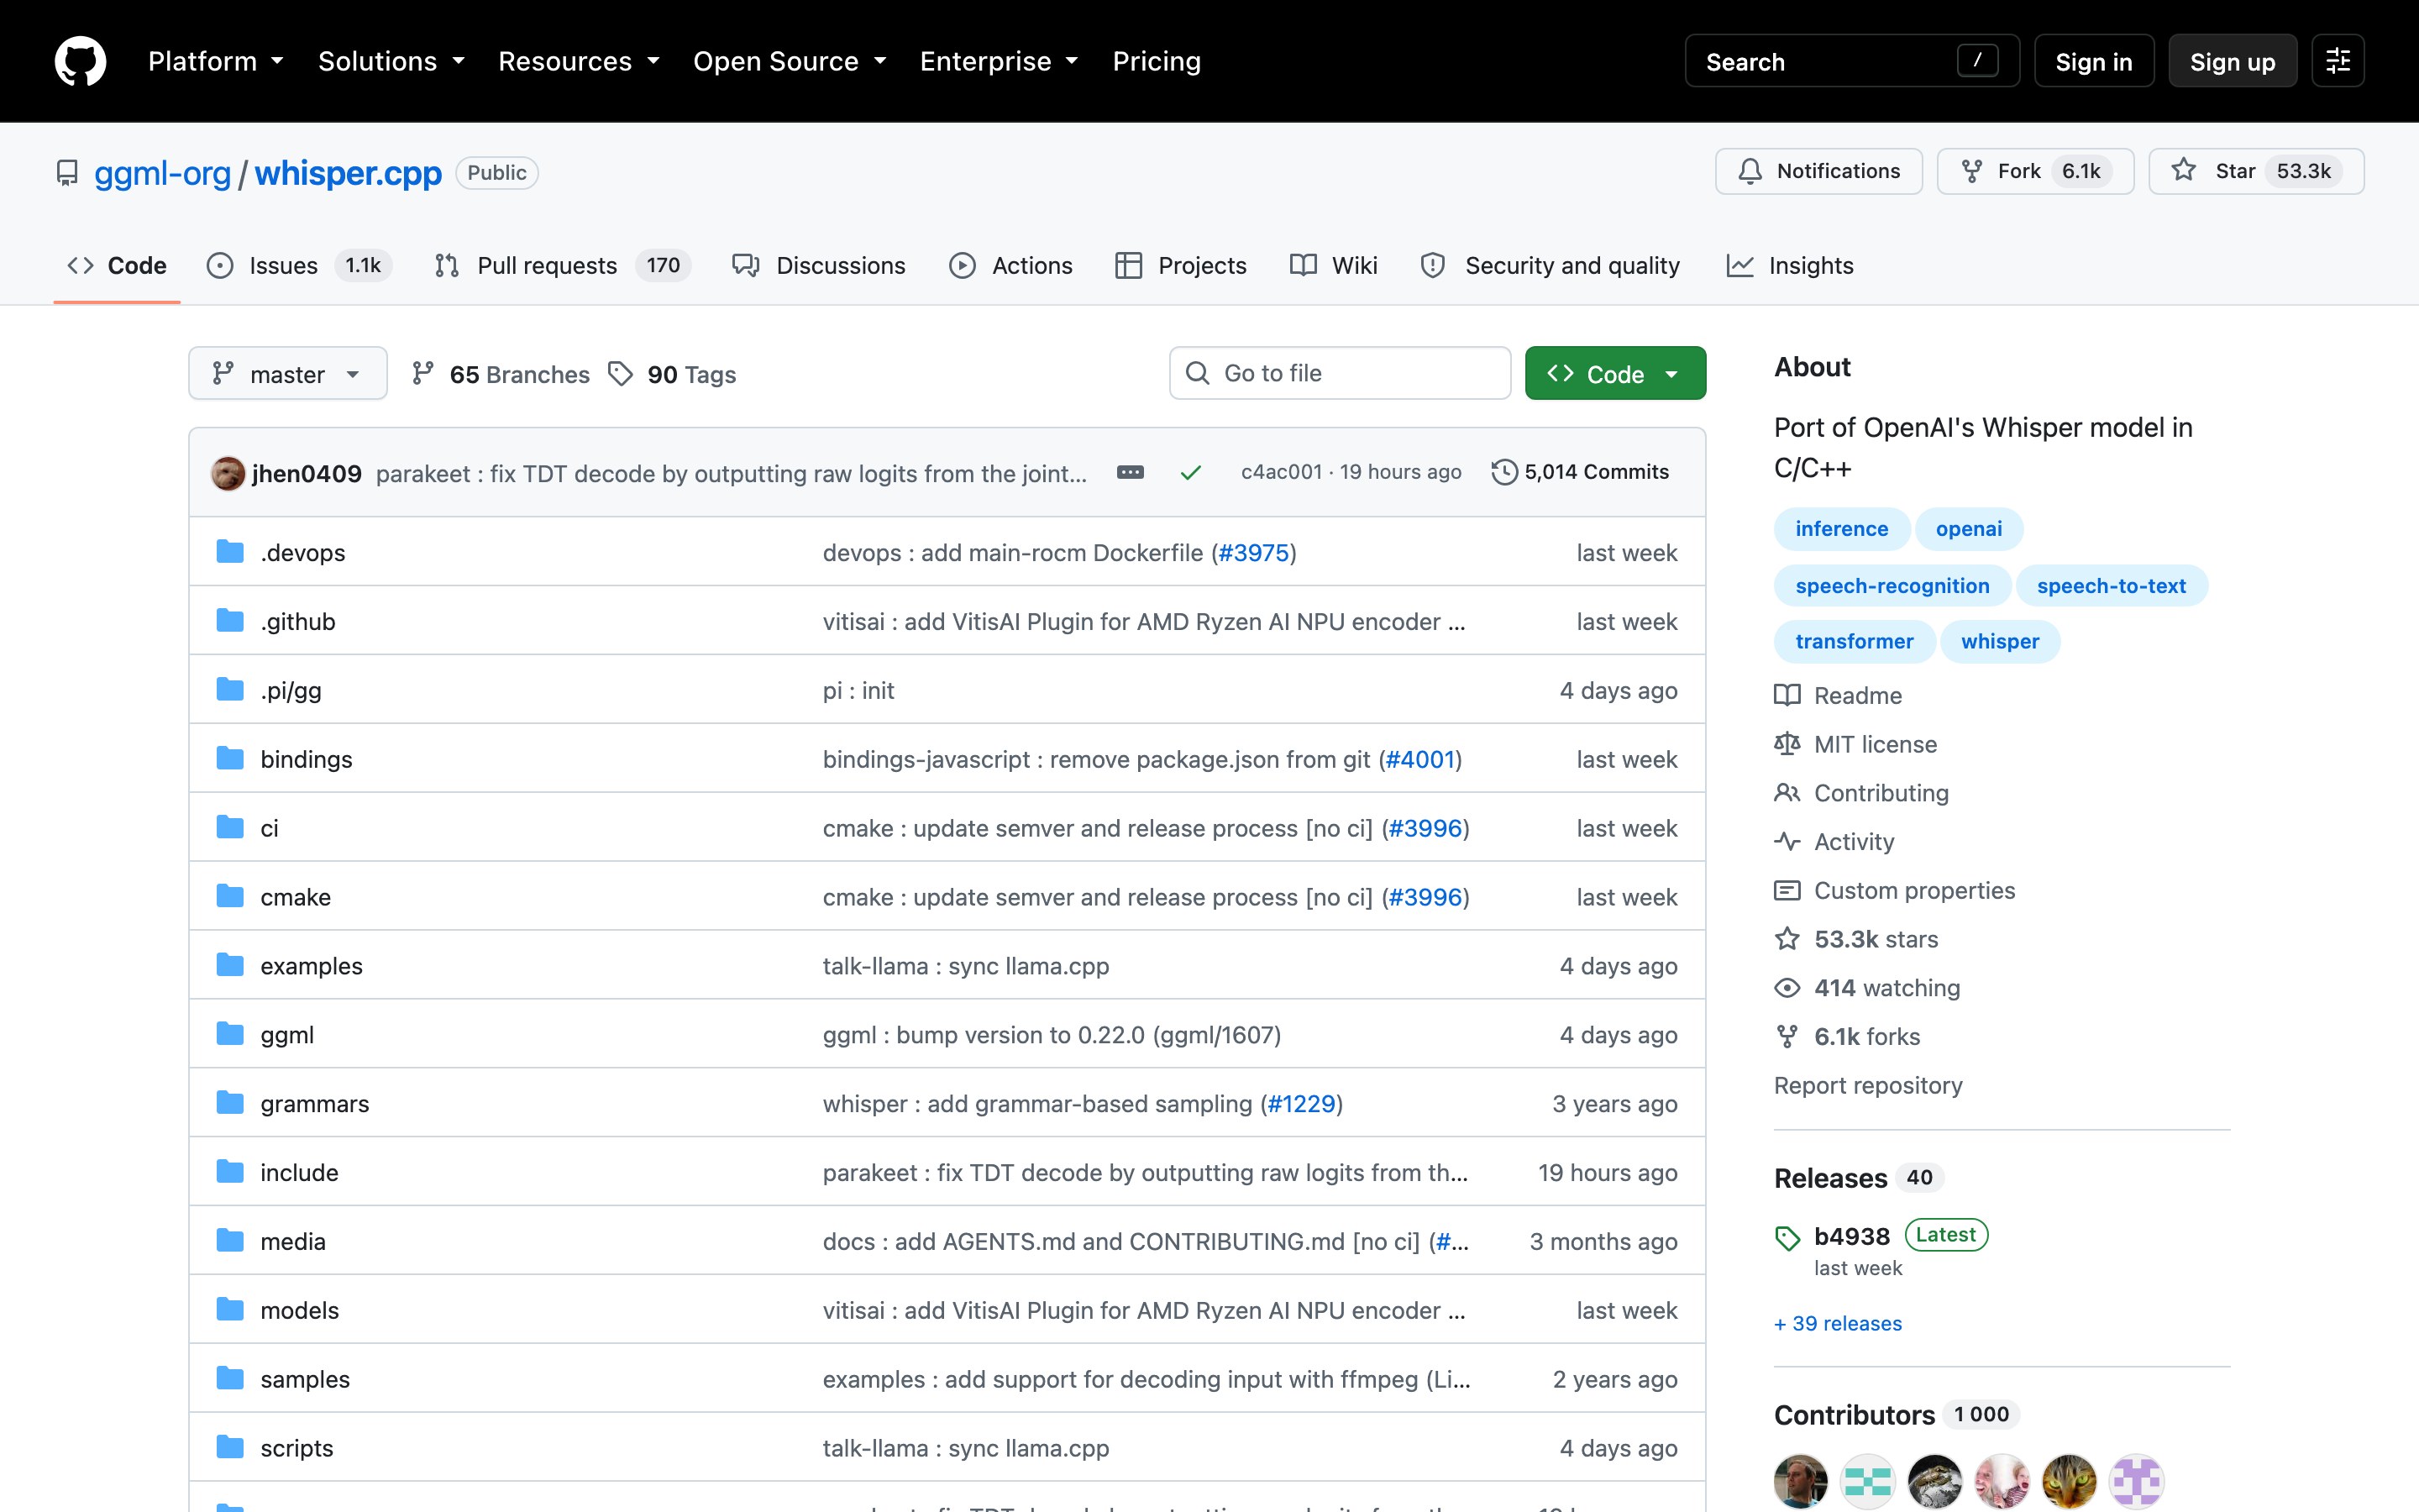Click the branches icon beside 65 Branches
Image resolution: width=2419 pixels, height=1512 pixels.
click(422, 374)
